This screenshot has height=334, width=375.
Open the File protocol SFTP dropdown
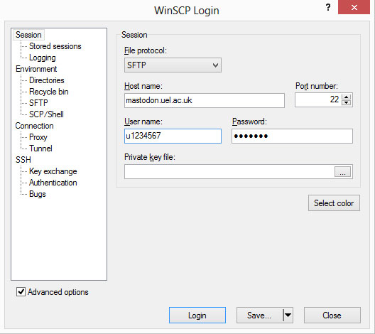[x=173, y=65]
